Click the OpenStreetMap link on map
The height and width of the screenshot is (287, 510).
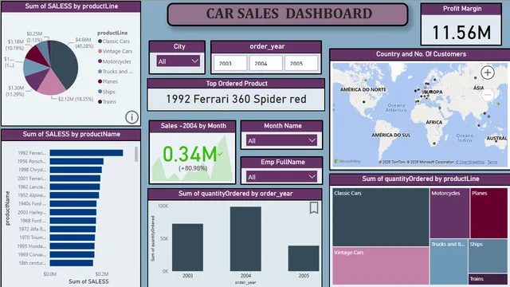pyautogui.click(x=470, y=162)
